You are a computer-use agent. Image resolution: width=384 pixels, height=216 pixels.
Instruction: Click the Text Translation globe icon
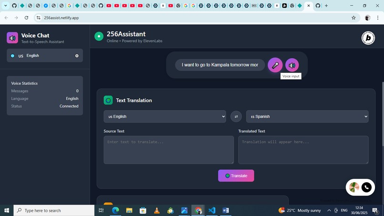108,100
